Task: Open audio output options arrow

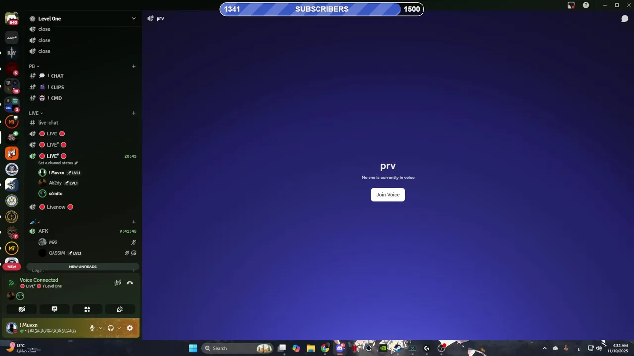Action: (x=119, y=328)
